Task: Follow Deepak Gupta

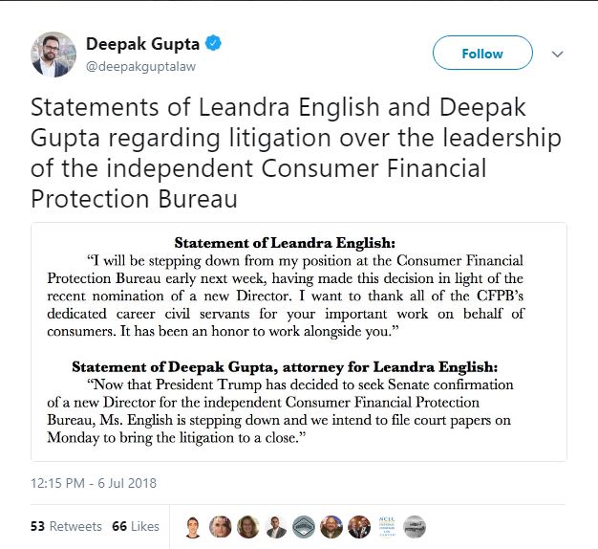Action: [x=481, y=54]
